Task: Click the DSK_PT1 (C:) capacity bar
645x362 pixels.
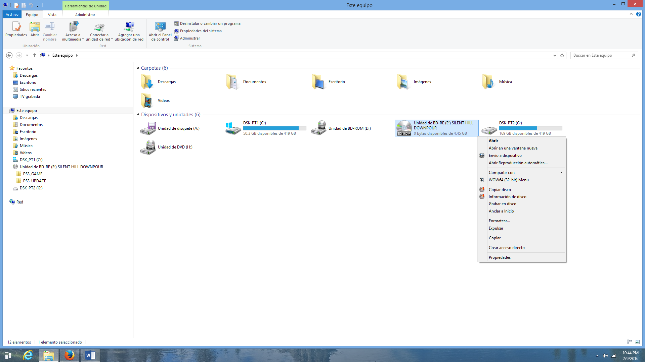Action: 274,128
